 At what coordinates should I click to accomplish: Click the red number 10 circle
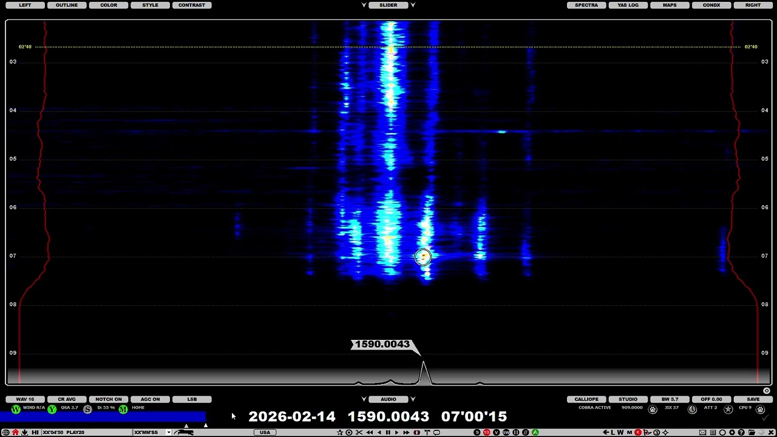(x=486, y=433)
